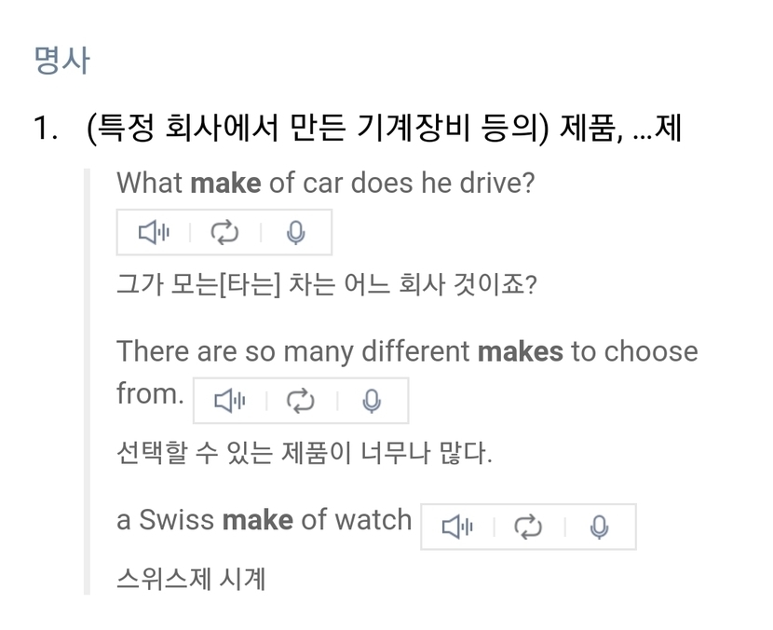Select the translation "스위스제 시계"

point(191,579)
